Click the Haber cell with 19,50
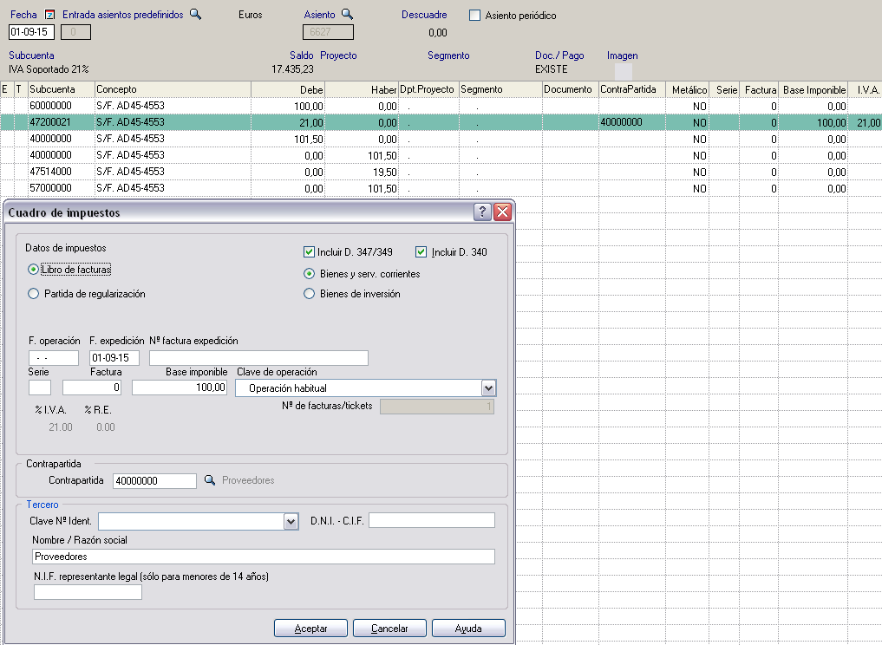 tap(362, 172)
